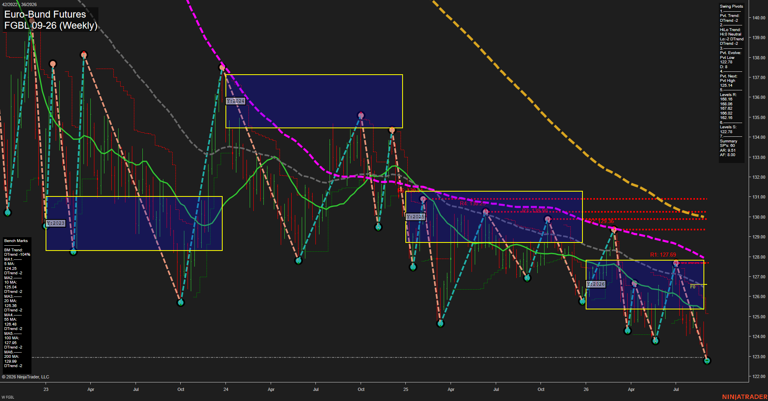
Task: Click the '126.48' 55 MA value
Action: click(x=10, y=324)
